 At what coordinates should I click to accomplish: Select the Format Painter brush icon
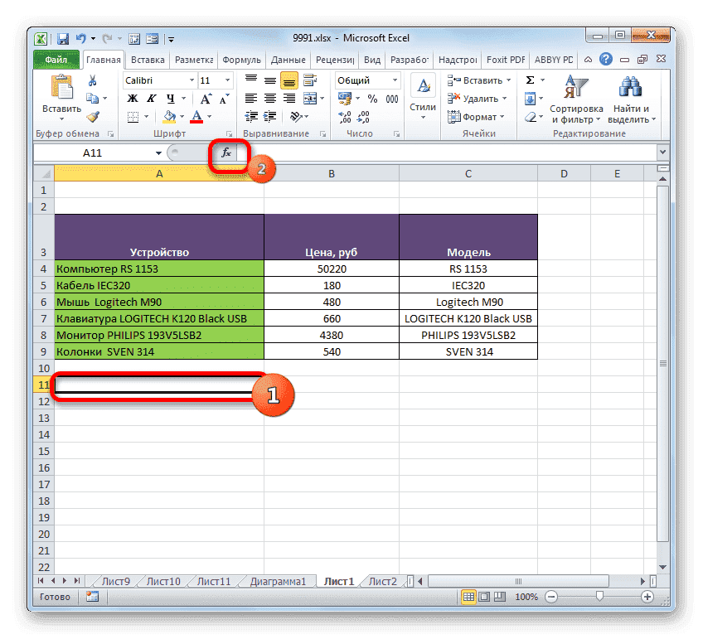coord(91,117)
